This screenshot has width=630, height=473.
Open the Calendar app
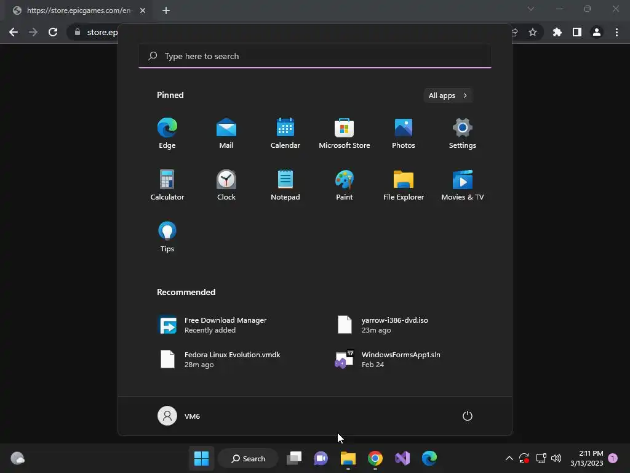[x=285, y=134]
